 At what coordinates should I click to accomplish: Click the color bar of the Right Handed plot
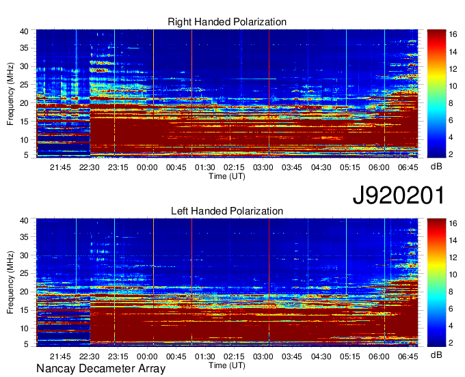click(x=436, y=94)
